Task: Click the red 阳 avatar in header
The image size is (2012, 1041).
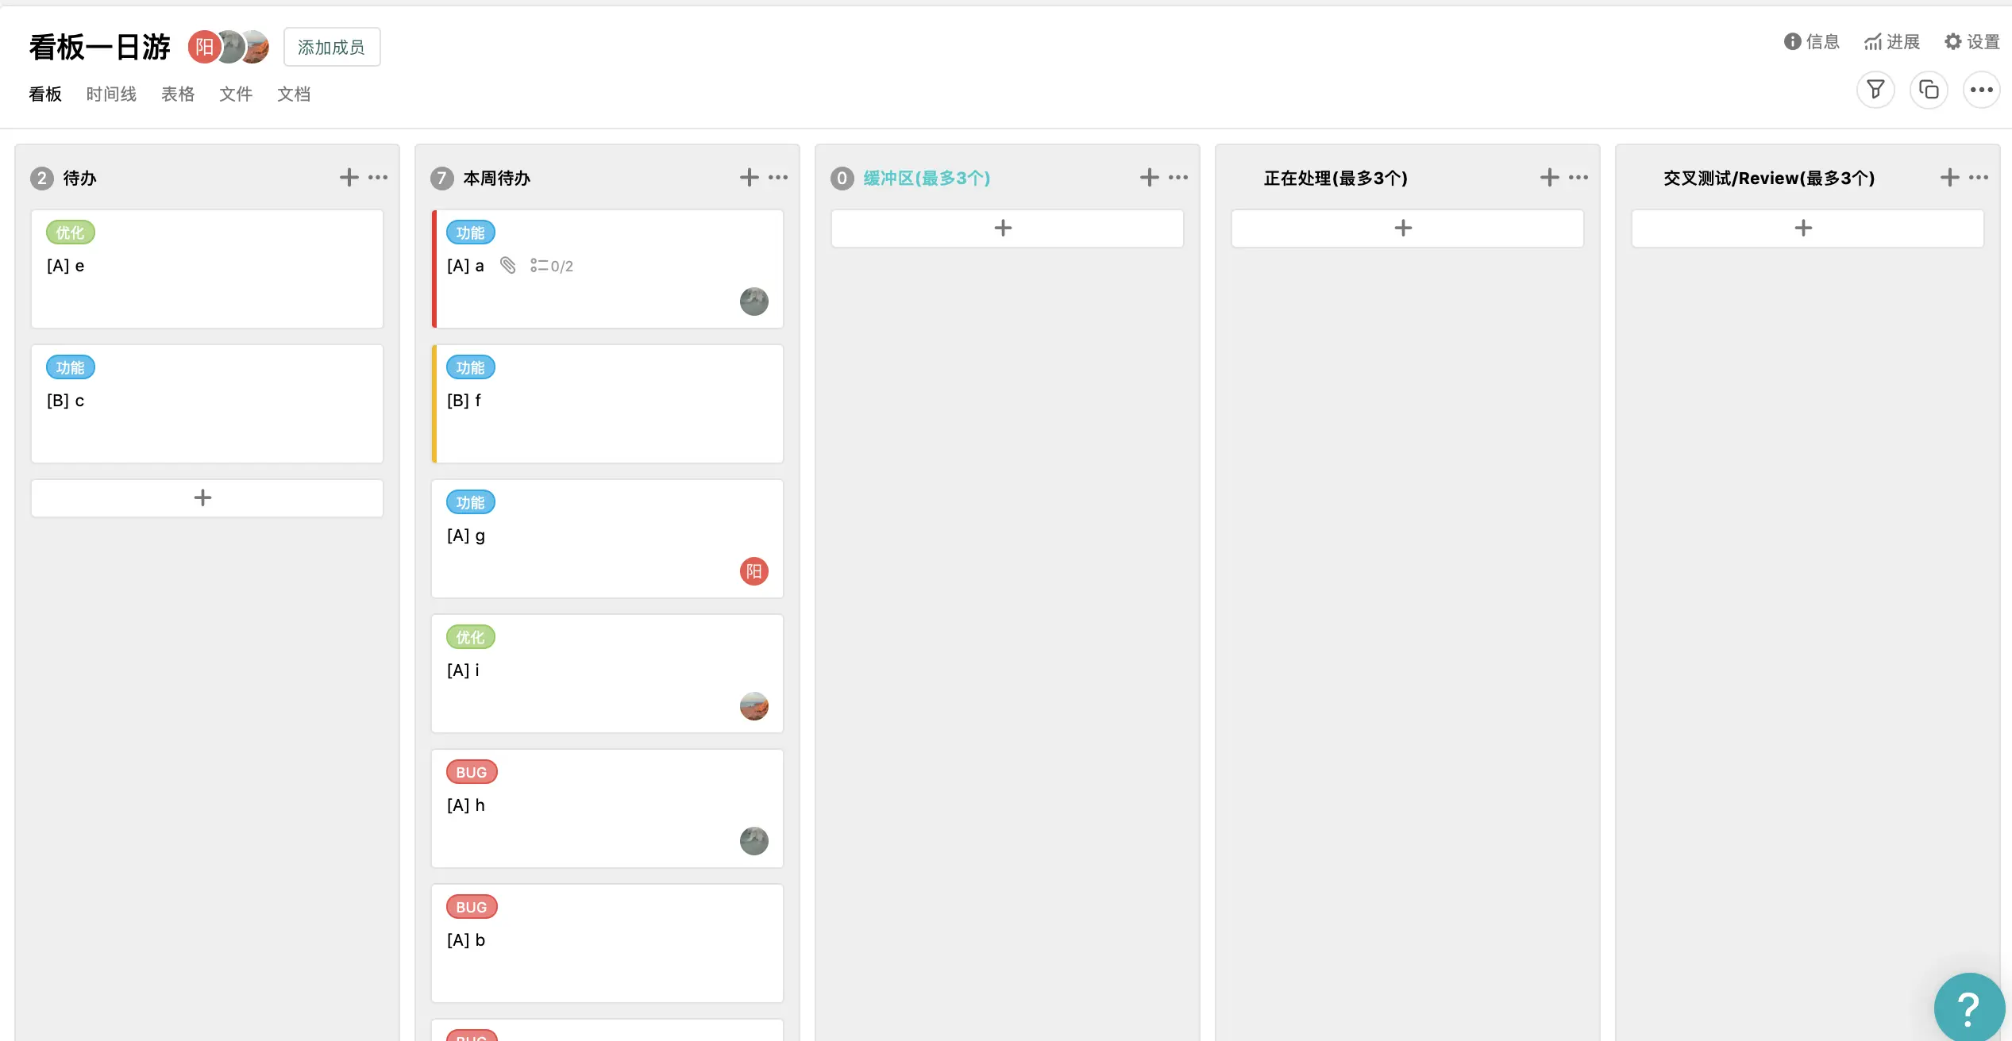Action: [x=203, y=48]
